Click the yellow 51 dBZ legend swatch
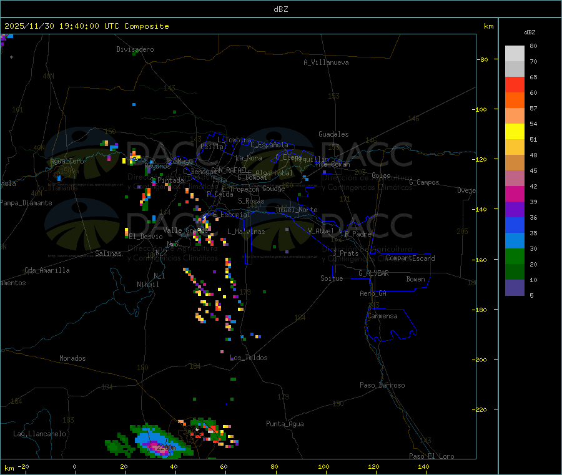 (x=515, y=132)
